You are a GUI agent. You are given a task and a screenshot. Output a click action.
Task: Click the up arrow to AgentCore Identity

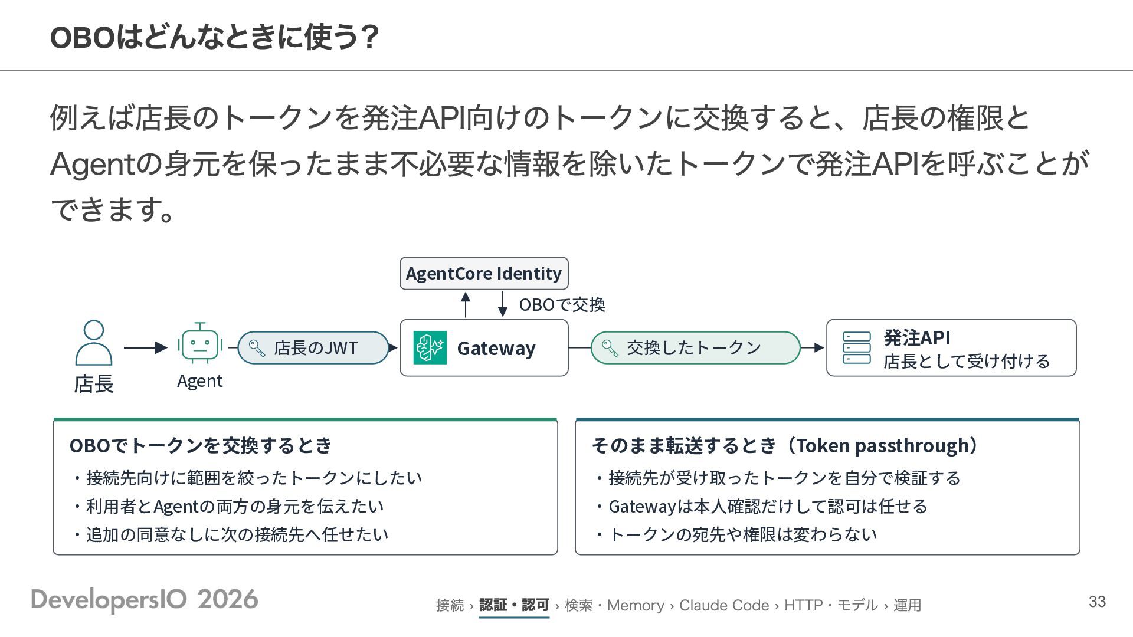coord(466,305)
